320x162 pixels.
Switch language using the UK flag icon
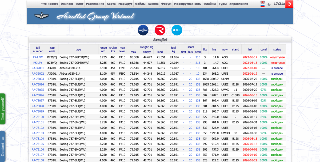tap(262, 2)
